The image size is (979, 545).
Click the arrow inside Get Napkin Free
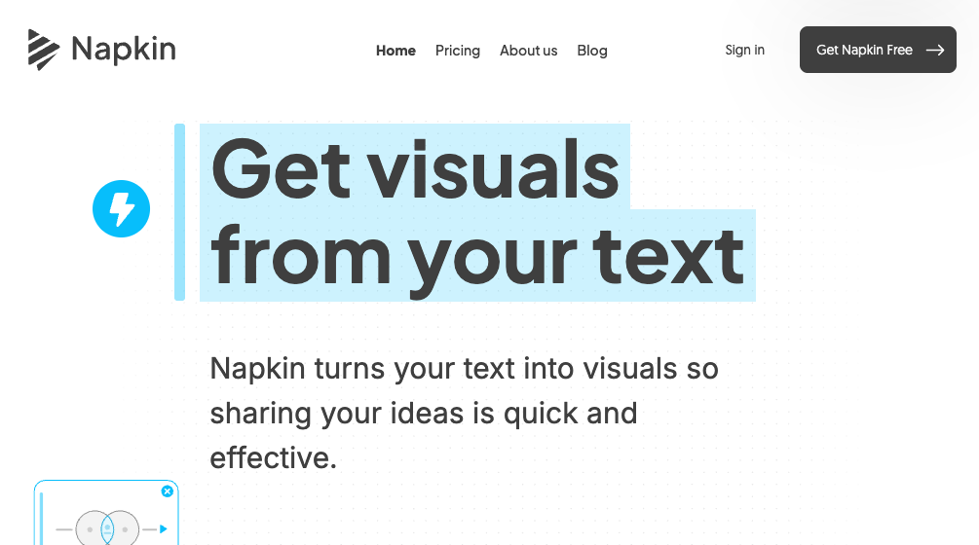click(935, 51)
